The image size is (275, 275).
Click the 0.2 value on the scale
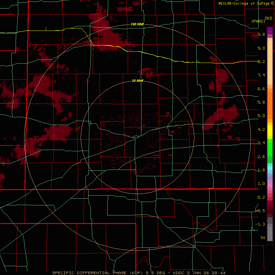pyautogui.click(x=261, y=197)
